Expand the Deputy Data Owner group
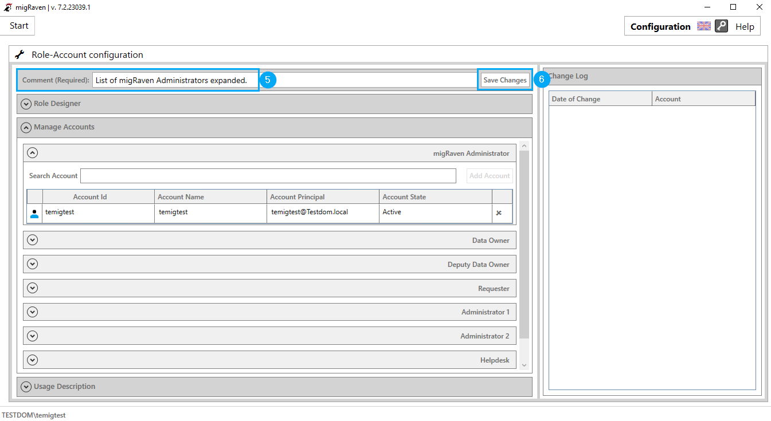 point(33,264)
